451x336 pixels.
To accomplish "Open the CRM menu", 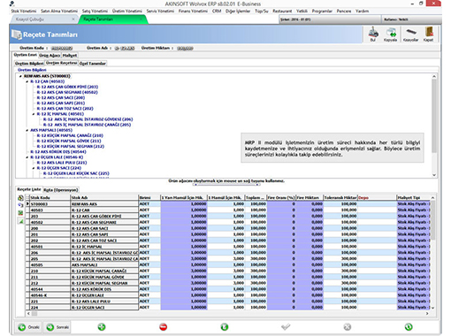I will (x=217, y=11).
